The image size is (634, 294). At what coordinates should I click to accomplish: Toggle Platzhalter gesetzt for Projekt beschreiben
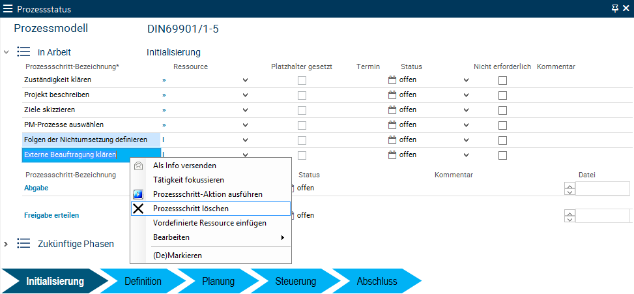pyautogui.click(x=302, y=95)
